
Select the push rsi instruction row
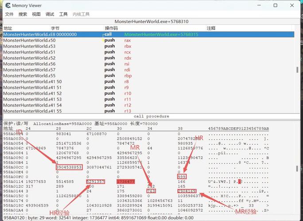pyautogui.click(x=148, y=64)
